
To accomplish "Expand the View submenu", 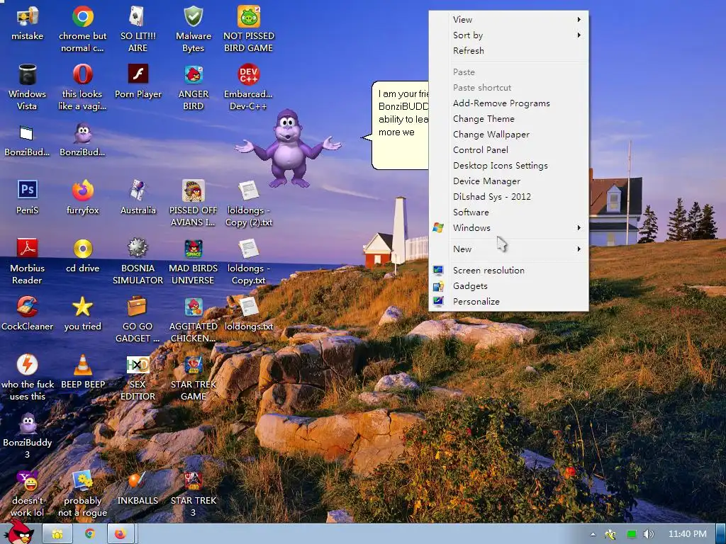I will pos(509,19).
